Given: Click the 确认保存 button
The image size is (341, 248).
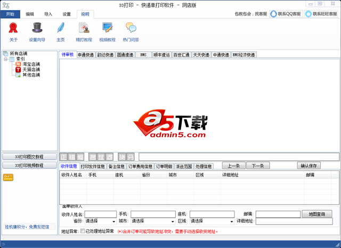Looking at the screenshot, I should click(309, 166).
